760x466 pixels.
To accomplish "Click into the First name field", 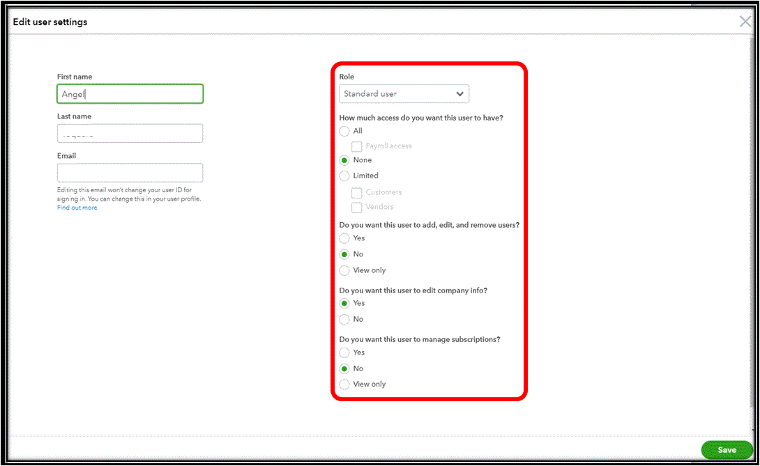I will (x=130, y=94).
